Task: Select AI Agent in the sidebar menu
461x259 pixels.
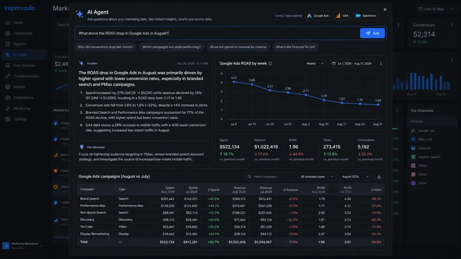Action: point(24,55)
